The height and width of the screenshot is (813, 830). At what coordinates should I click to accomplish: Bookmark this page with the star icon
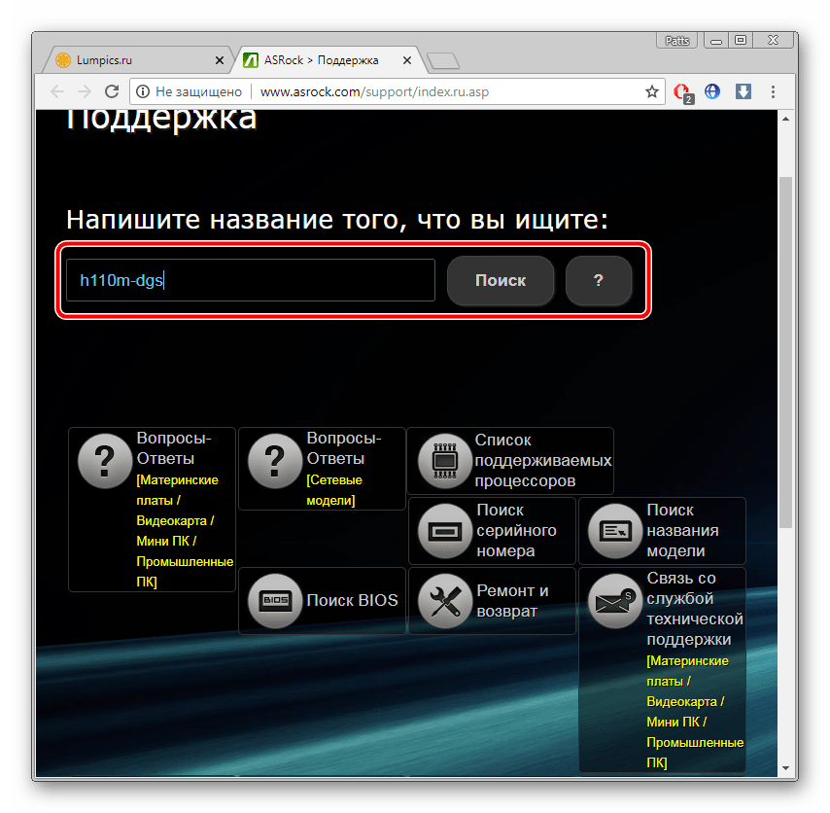tap(652, 91)
